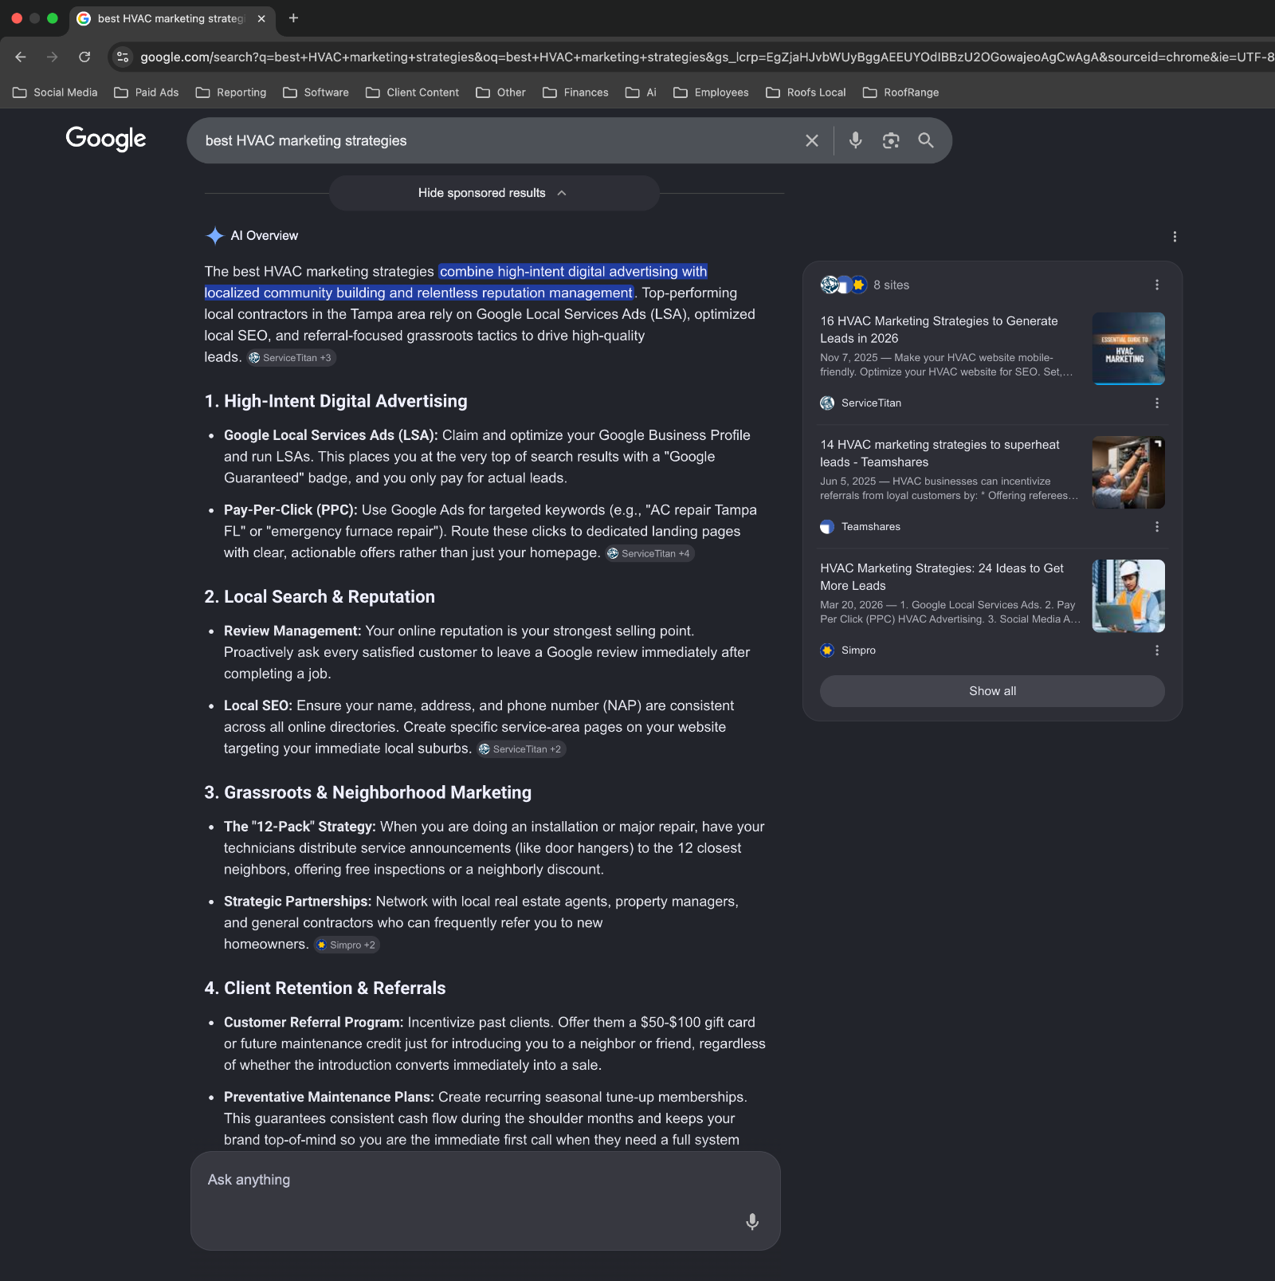Image resolution: width=1275 pixels, height=1281 pixels.
Task: Open Paid Ads bookmarks folder
Action: point(147,92)
